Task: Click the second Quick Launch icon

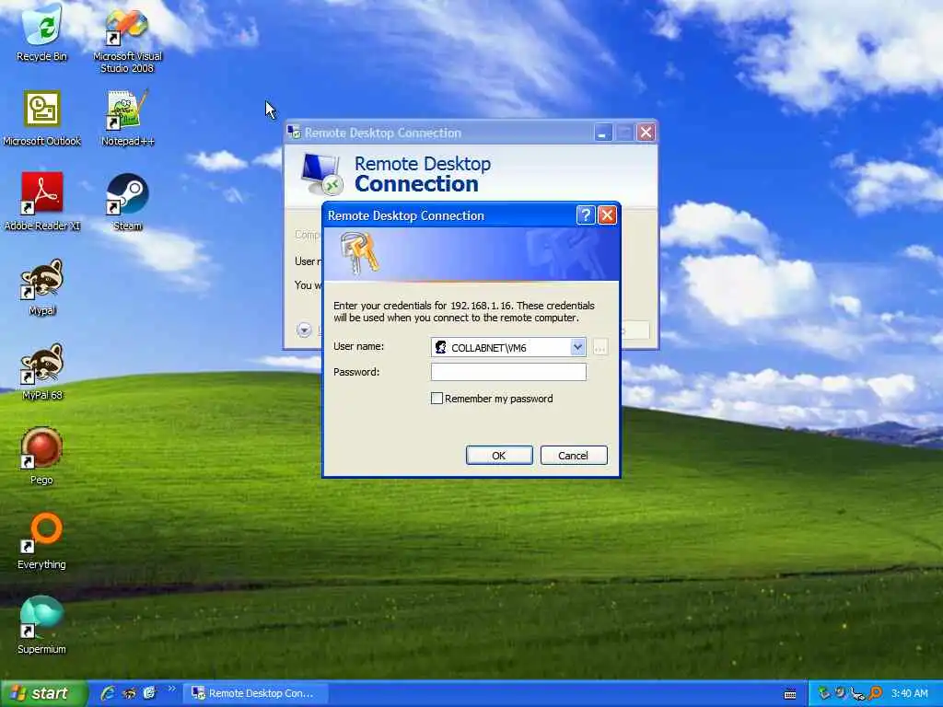Action: [x=129, y=693]
